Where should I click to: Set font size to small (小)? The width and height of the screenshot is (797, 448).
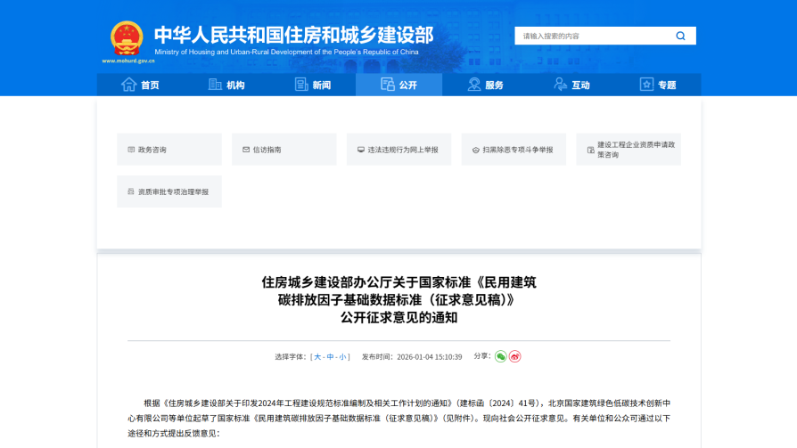pyautogui.click(x=343, y=356)
